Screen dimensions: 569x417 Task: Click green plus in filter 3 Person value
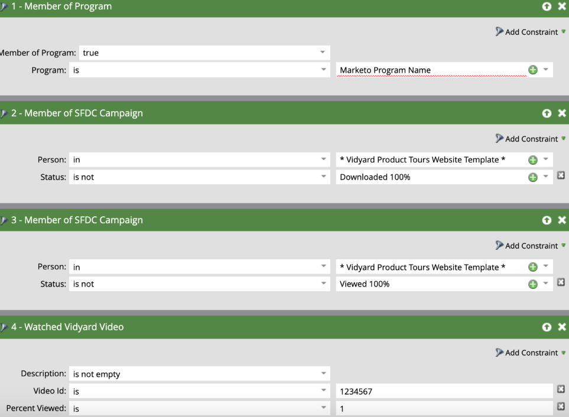tap(533, 267)
